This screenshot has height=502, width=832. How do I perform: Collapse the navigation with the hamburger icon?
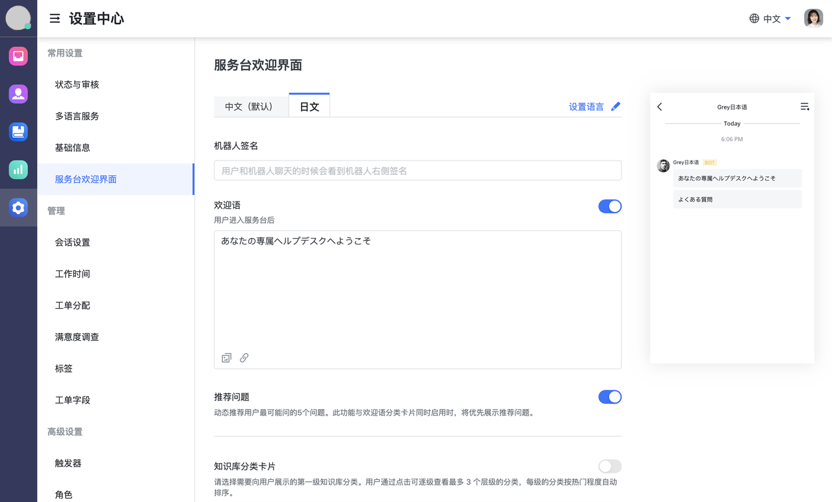coord(54,18)
